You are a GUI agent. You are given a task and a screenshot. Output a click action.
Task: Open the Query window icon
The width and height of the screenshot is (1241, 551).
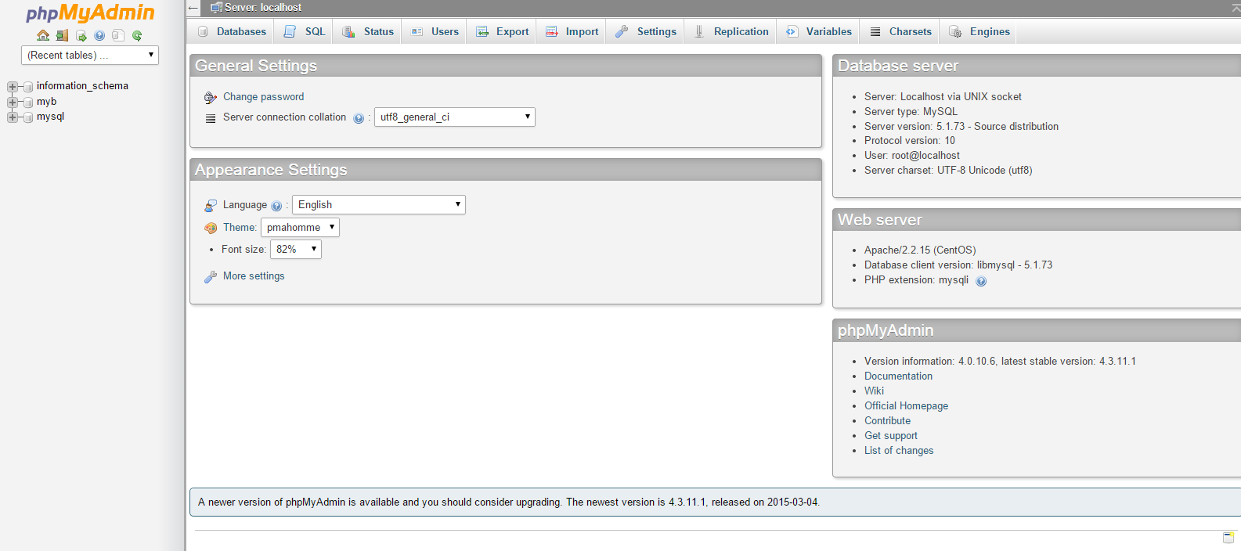tap(81, 35)
